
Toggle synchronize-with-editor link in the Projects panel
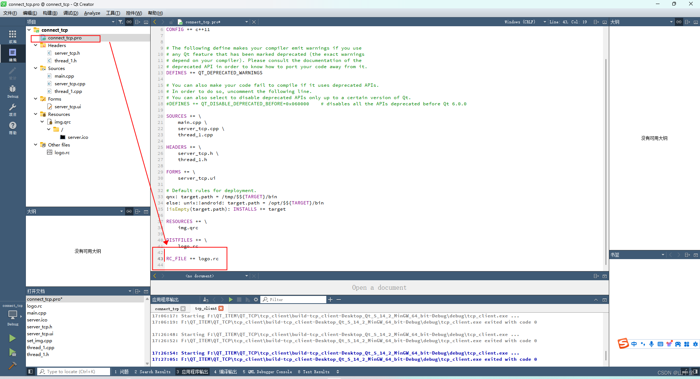(x=129, y=22)
